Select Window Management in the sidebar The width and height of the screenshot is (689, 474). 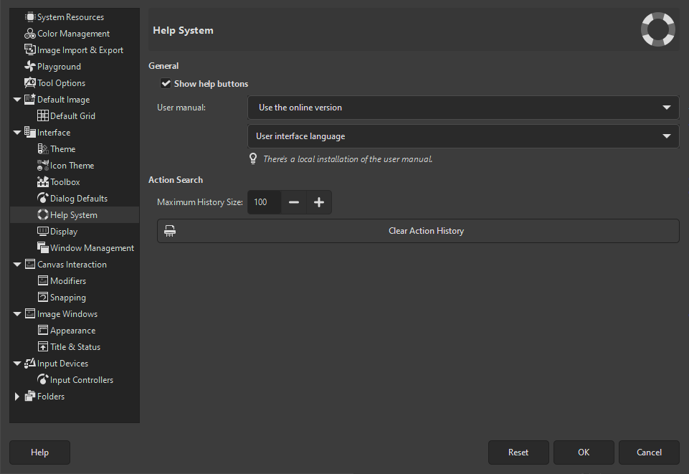pyautogui.click(x=92, y=248)
